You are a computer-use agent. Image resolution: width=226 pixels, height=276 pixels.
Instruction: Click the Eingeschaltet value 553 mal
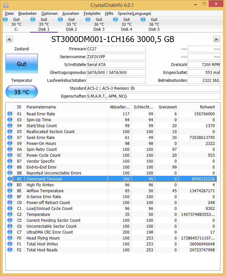[204, 73]
